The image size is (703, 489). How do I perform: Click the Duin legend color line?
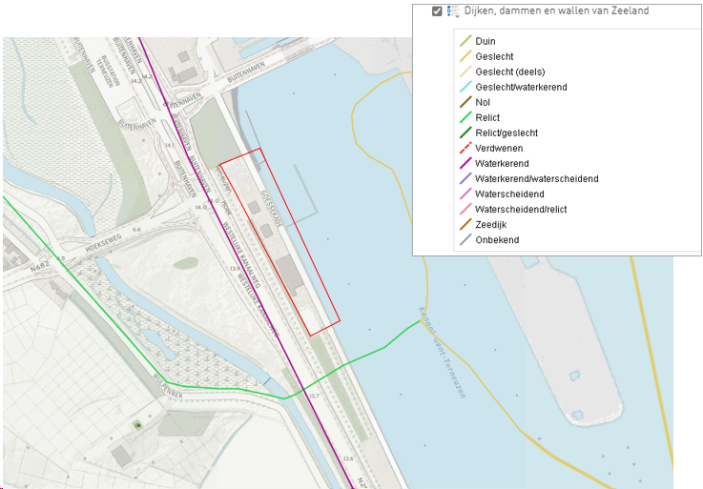(x=465, y=41)
